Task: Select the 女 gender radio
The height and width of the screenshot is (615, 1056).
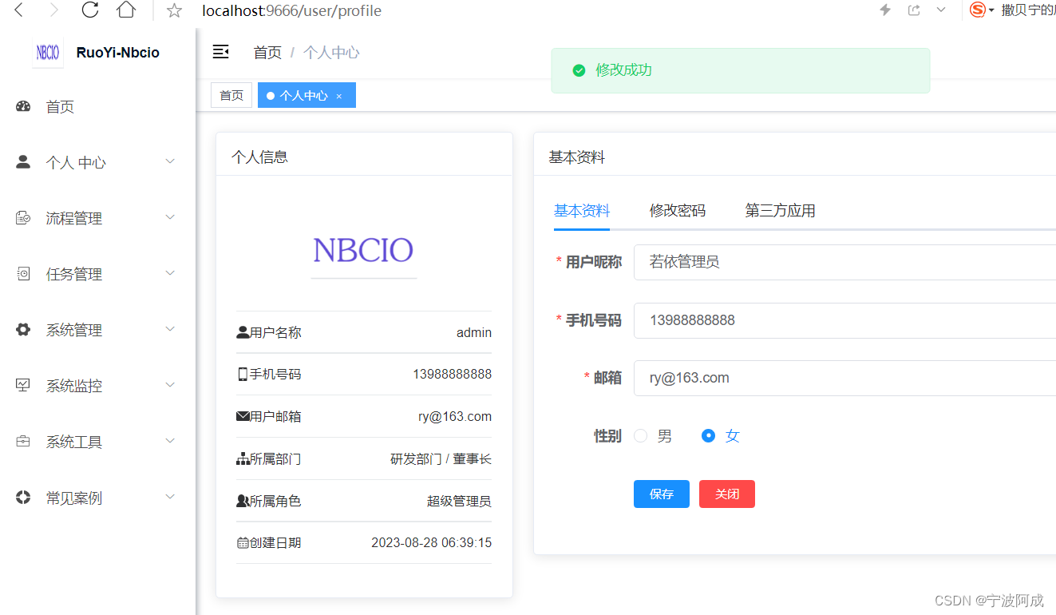Action: pos(708,436)
